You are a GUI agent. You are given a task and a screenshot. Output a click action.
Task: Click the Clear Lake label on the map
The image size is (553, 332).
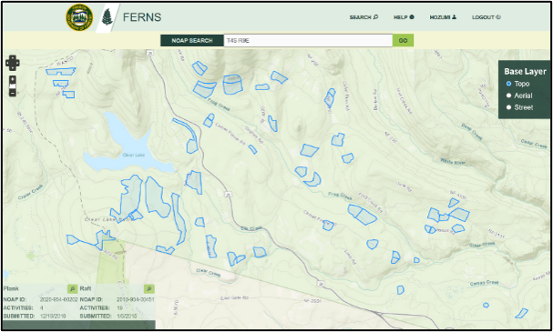point(134,155)
